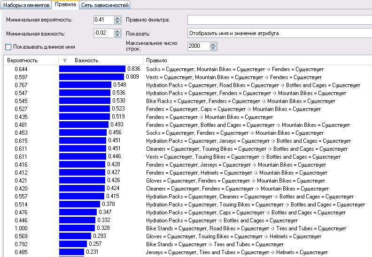Focus the Правило фильтра input box

point(279,20)
